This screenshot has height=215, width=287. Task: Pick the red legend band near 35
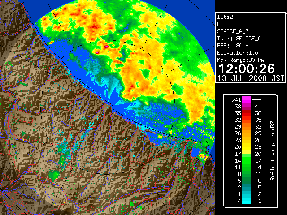point(247,113)
